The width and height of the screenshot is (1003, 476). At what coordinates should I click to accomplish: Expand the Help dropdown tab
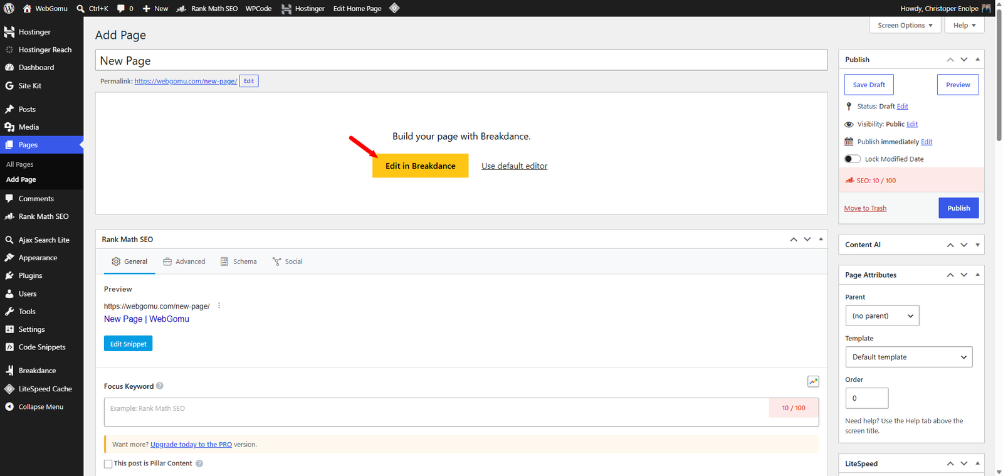point(964,25)
